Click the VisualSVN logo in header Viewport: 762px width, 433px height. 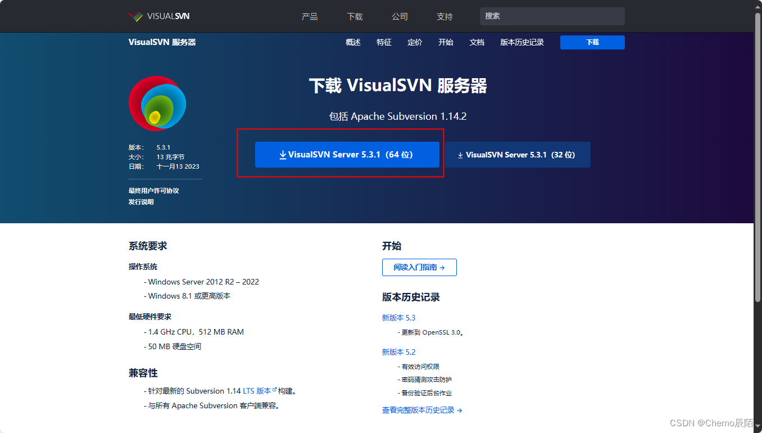tap(159, 16)
